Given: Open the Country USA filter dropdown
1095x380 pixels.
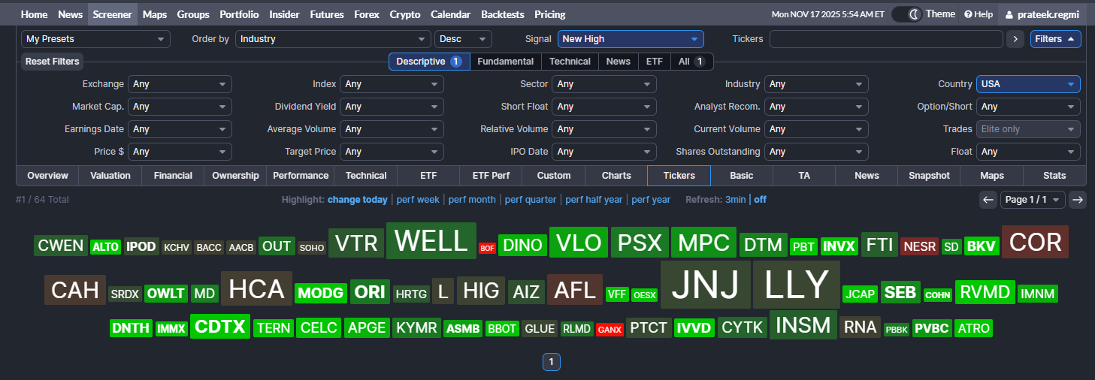Looking at the screenshot, I should pyautogui.click(x=1028, y=84).
